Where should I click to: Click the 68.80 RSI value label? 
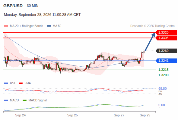(x=163, y=88)
